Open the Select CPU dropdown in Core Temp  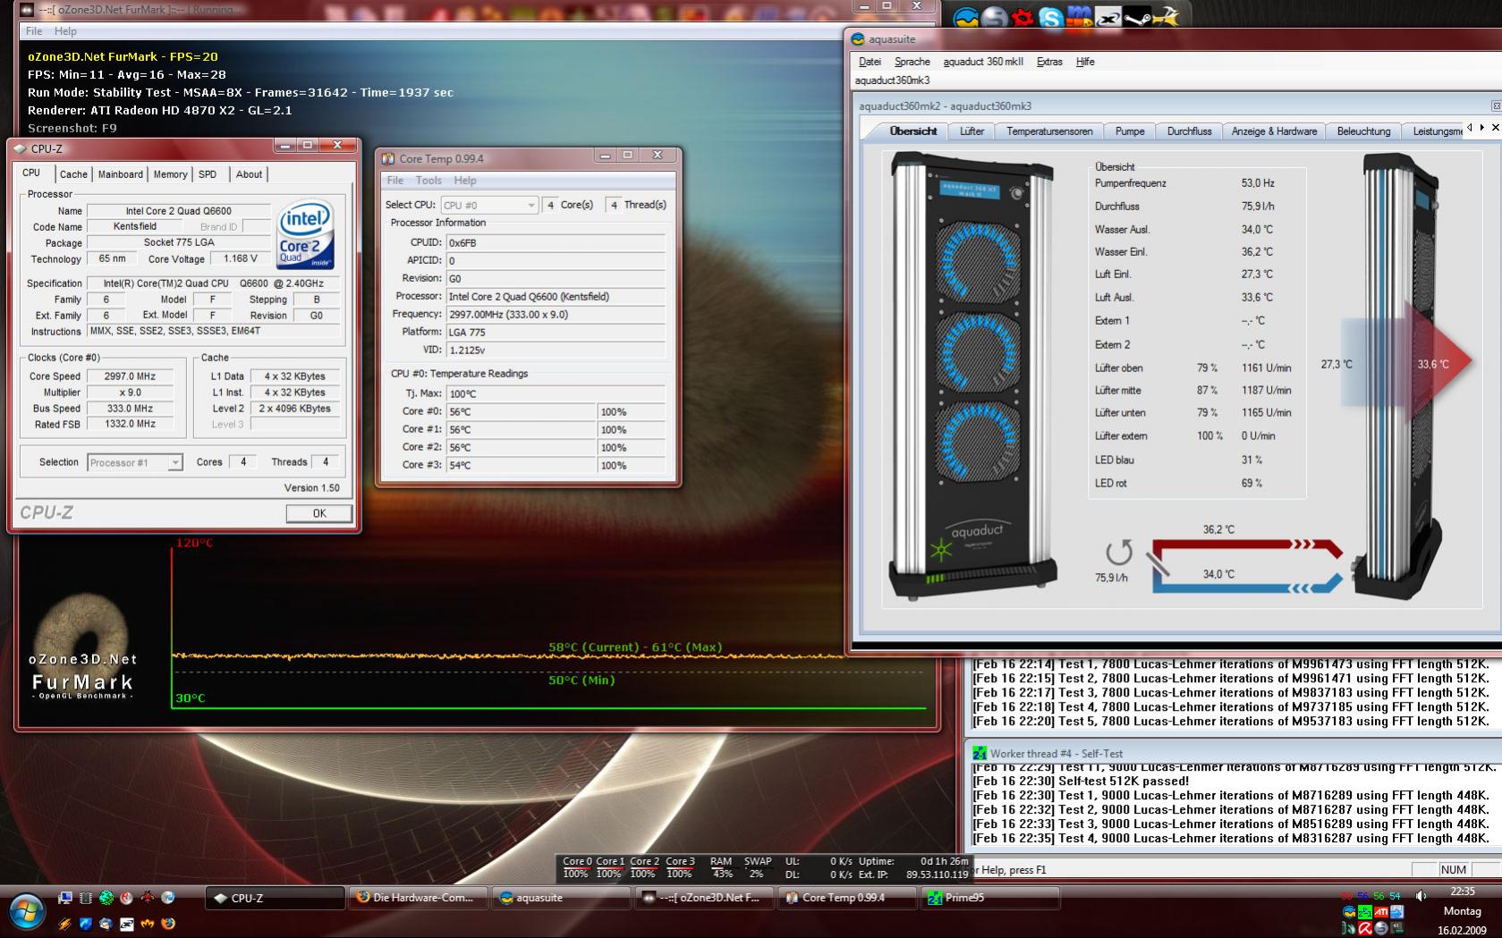click(x=489, y=205)
